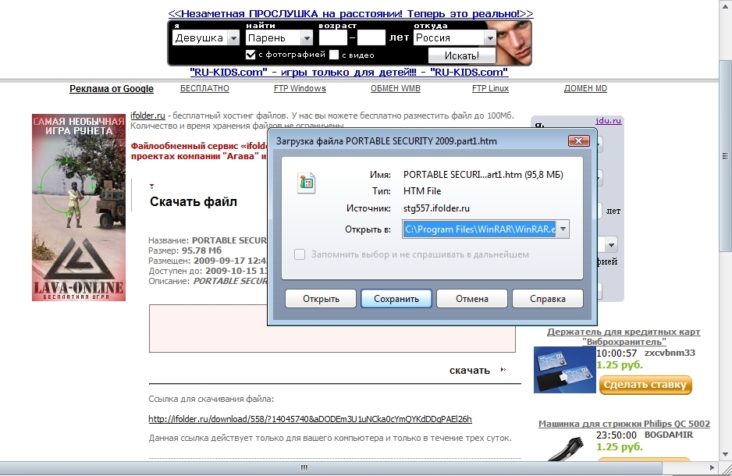Click the man's face photo in the dating banner
This screenshot has height=476, width=732.
(x=513, y=42)
